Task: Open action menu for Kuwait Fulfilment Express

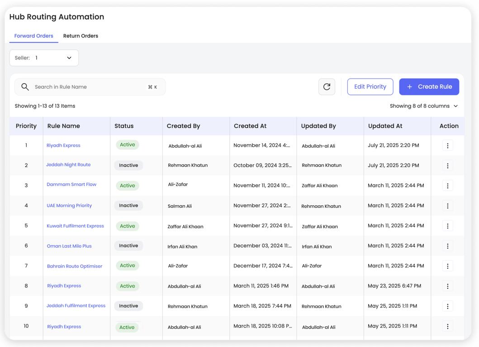Action: click(447, 226)
